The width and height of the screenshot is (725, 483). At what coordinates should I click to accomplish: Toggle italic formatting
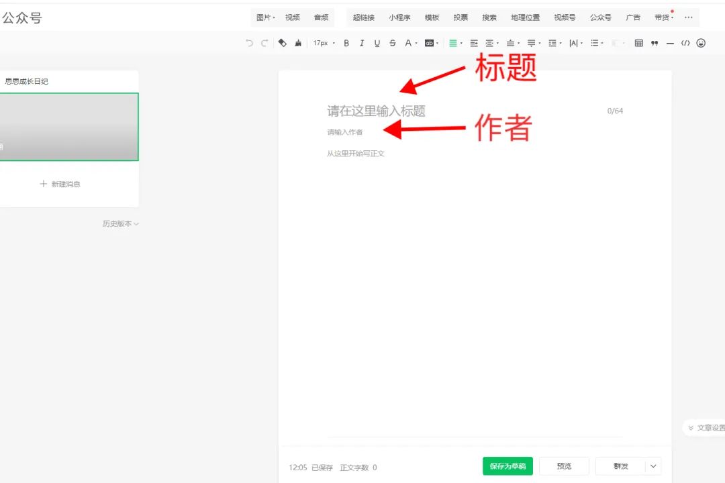pos(362,42)
